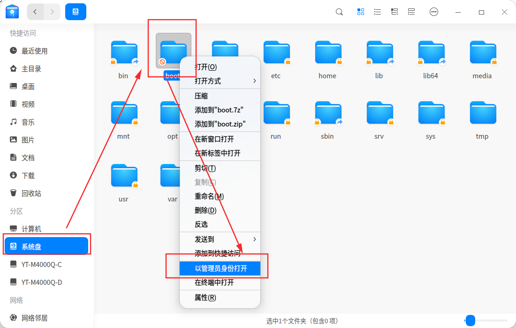Switch to tree view mode
516x328 pixels.
click(394, 12)
